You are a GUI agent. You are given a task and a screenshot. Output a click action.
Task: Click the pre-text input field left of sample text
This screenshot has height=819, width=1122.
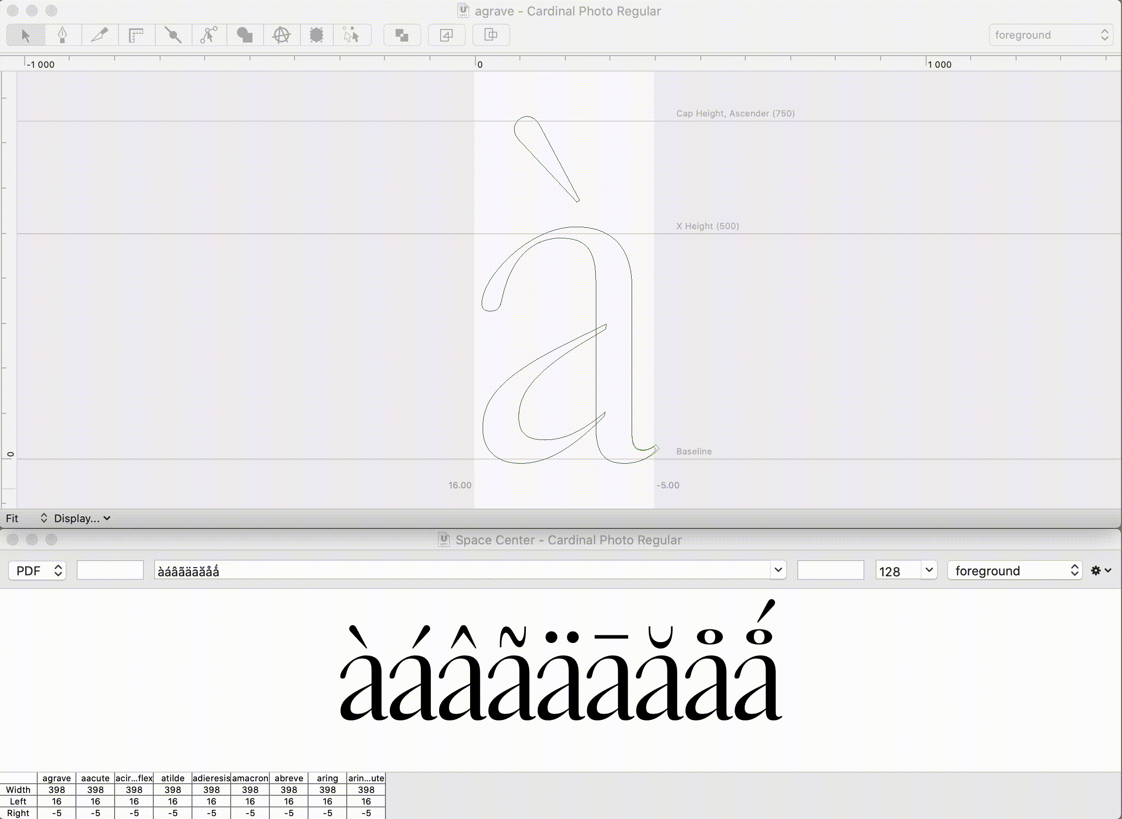pyautogui.click(x=110, y=570)
